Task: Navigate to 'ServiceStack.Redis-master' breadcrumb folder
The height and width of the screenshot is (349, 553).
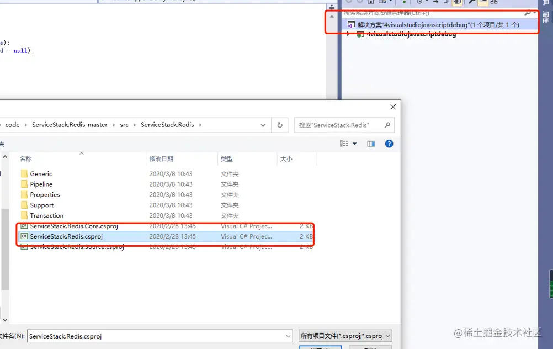Action: click(70, 125)
